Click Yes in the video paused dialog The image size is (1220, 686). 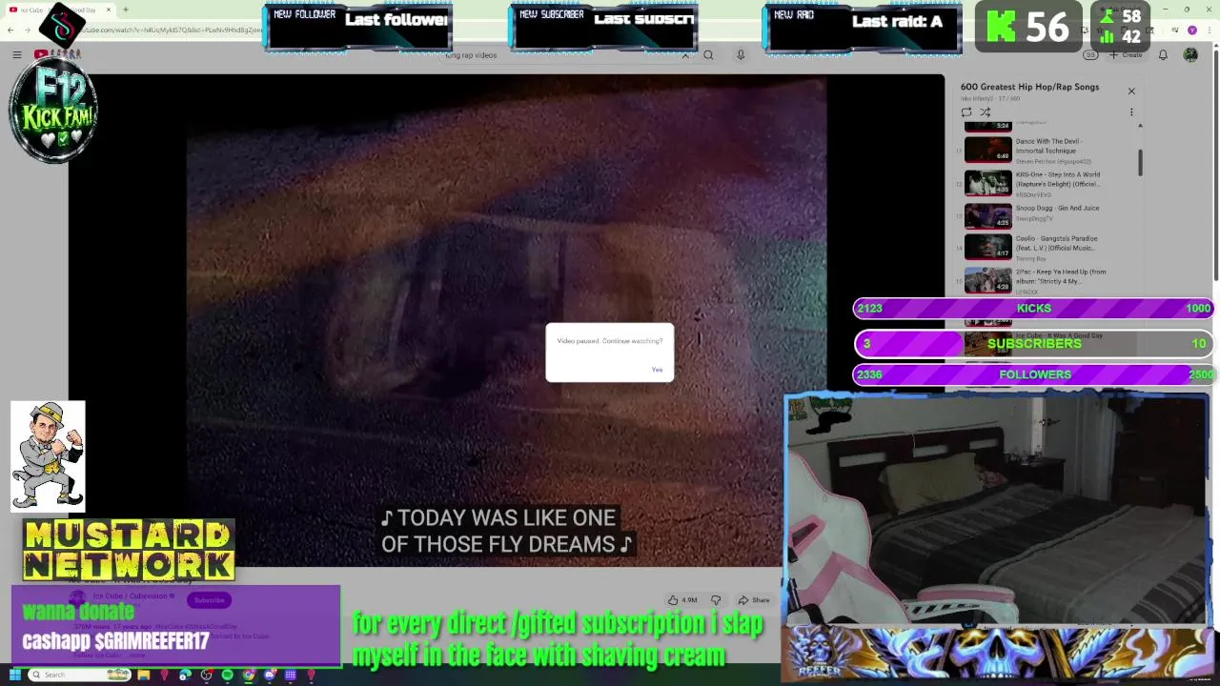tap(657, 370)
